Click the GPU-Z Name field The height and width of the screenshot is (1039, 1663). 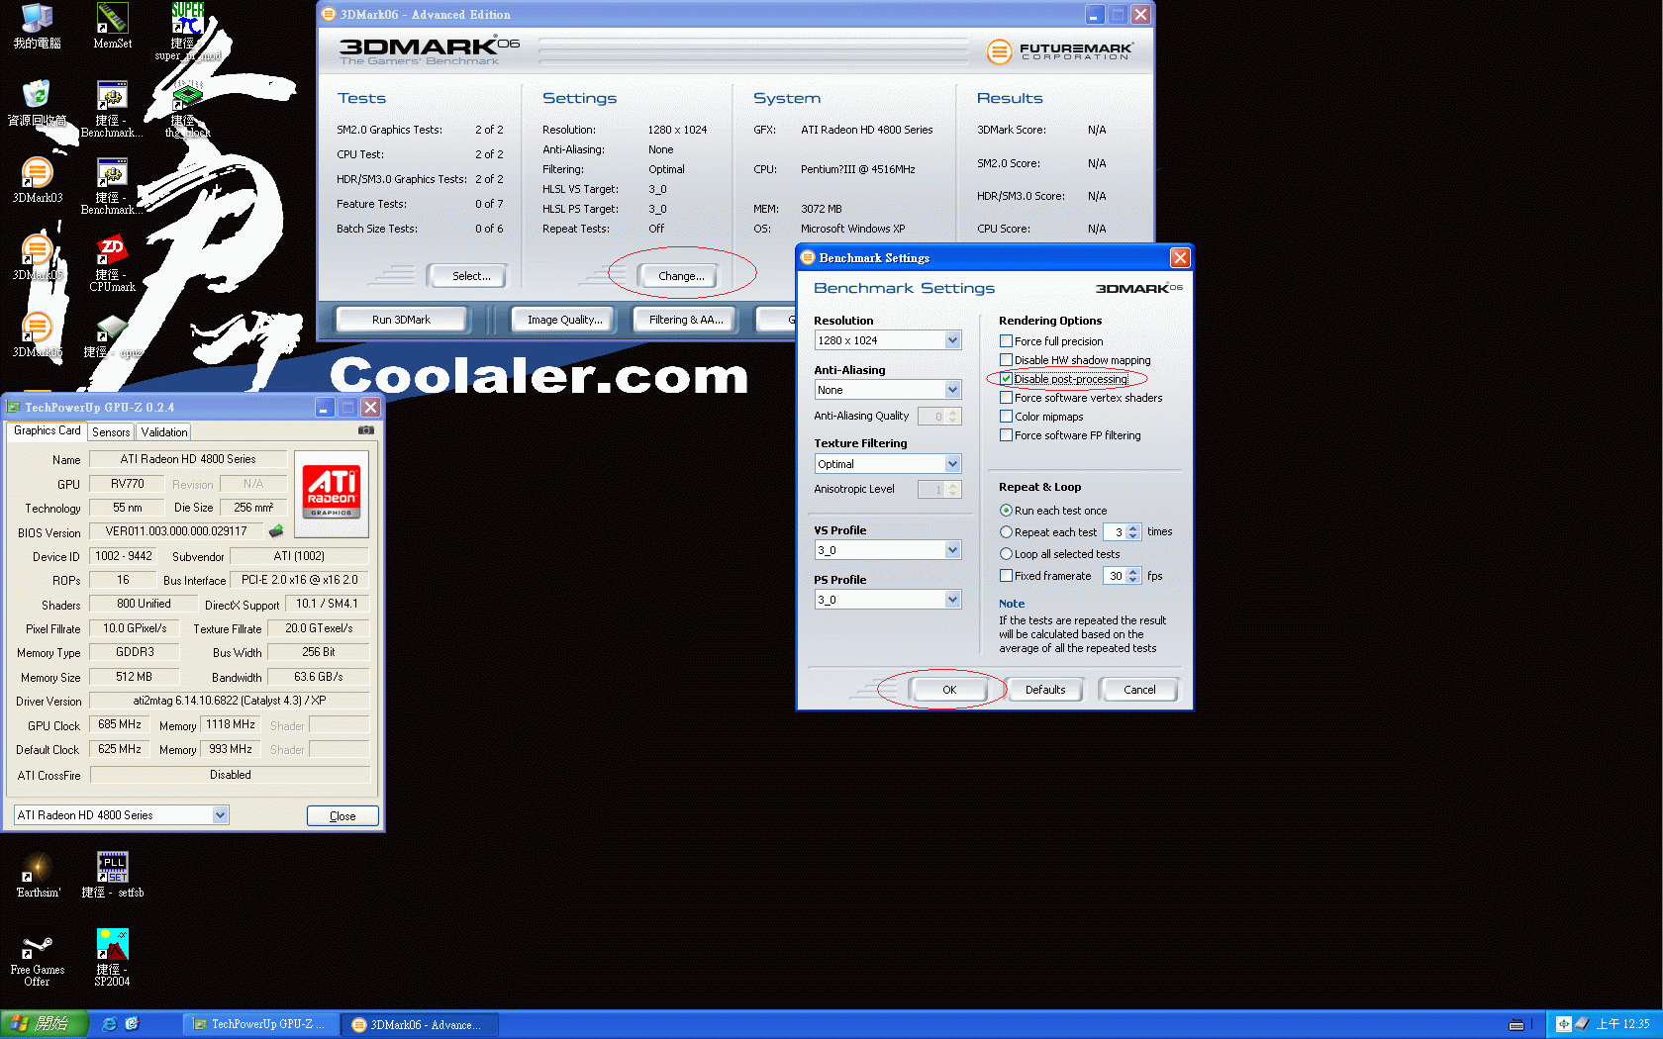point(188,459)
